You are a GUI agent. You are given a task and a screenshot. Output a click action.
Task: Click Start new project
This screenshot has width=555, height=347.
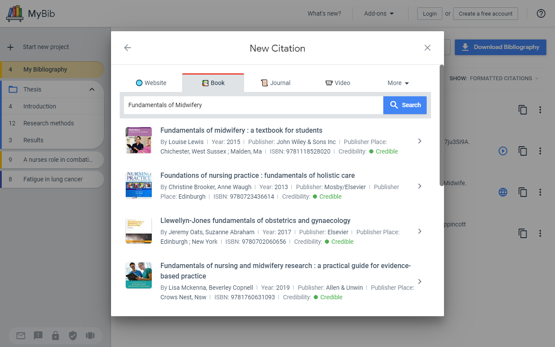(x=46, y=47)
